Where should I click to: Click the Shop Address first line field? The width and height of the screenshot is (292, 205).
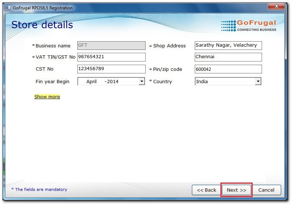point(228,46)
